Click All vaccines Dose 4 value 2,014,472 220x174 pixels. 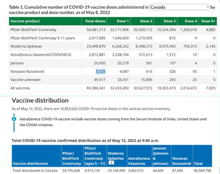click(188, 88)
